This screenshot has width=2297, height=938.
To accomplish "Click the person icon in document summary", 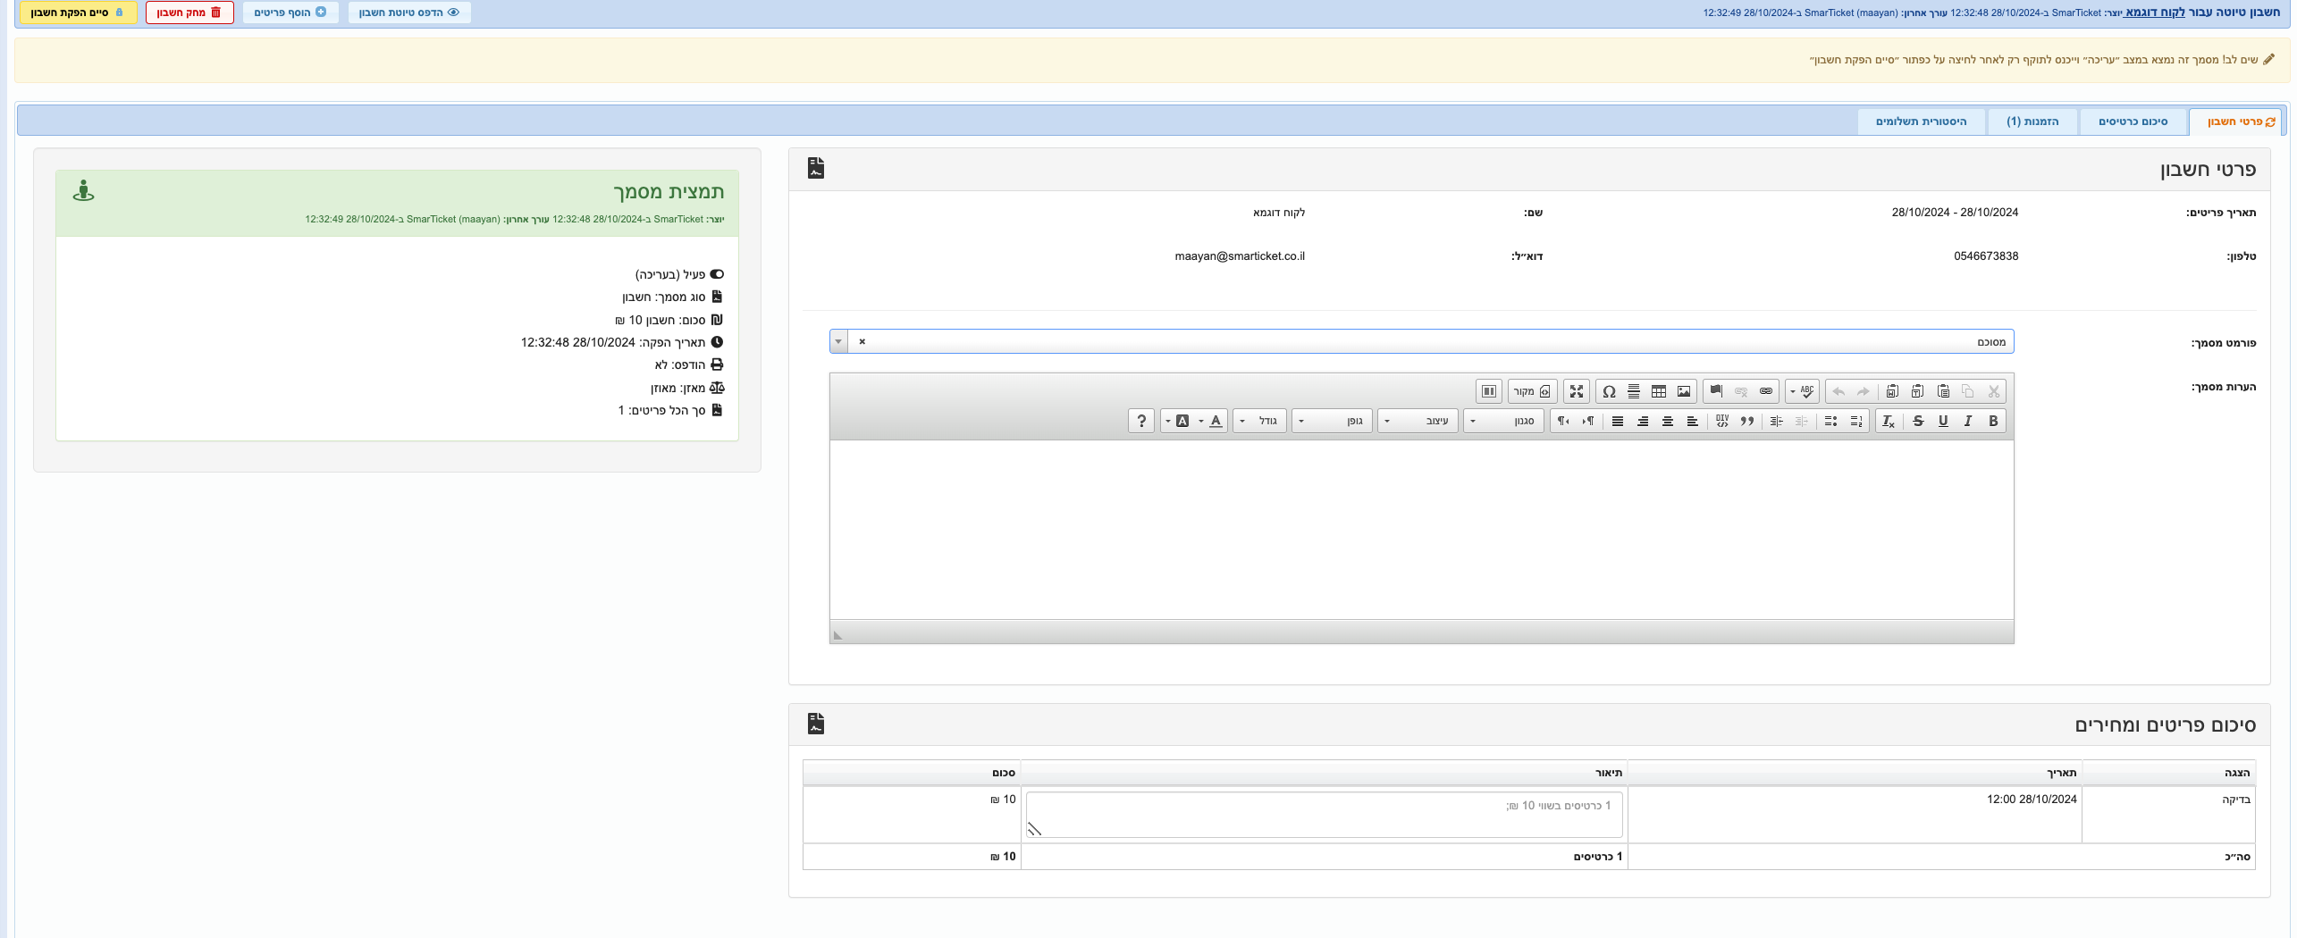I will coord(83,190).
